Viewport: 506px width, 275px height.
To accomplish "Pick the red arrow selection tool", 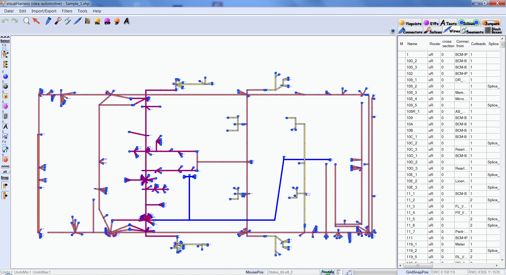I will (x=36, y=21).
